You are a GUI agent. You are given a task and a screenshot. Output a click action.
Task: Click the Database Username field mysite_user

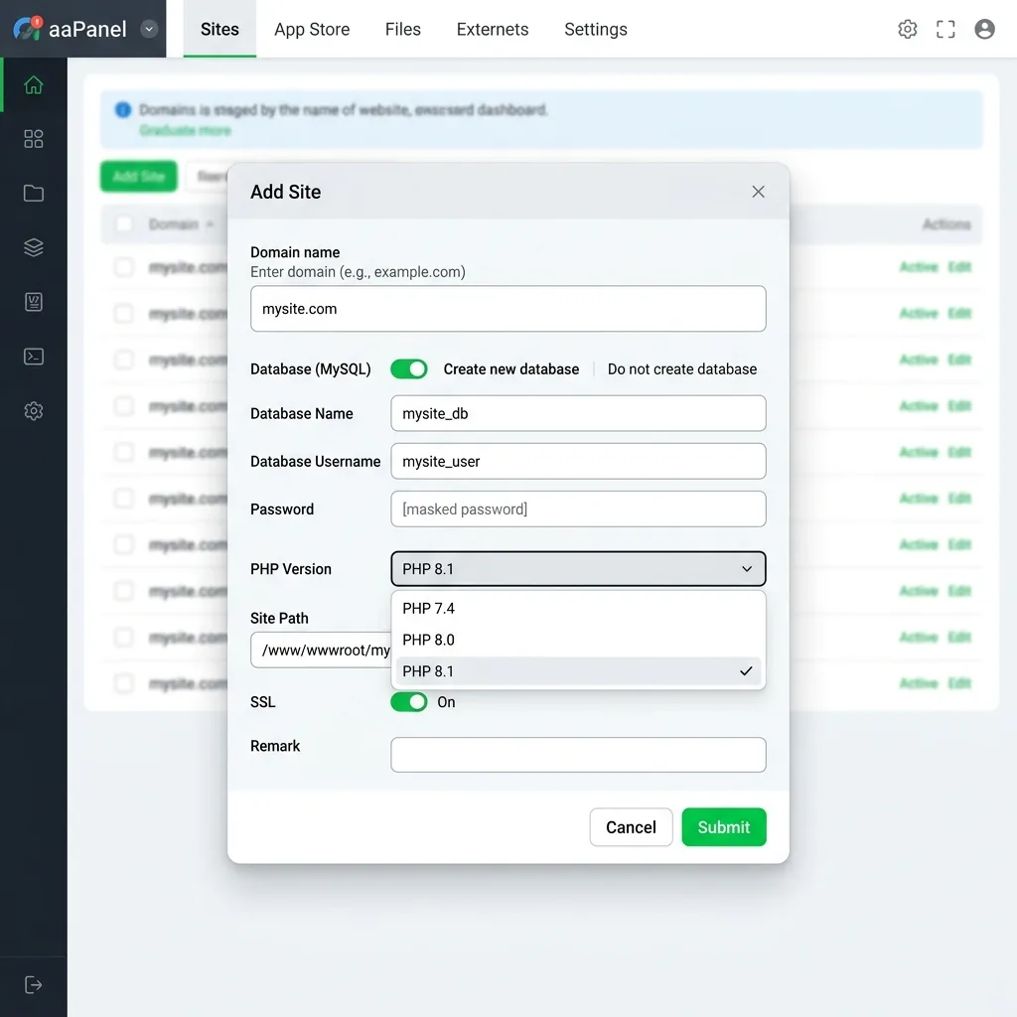[578, 461]
